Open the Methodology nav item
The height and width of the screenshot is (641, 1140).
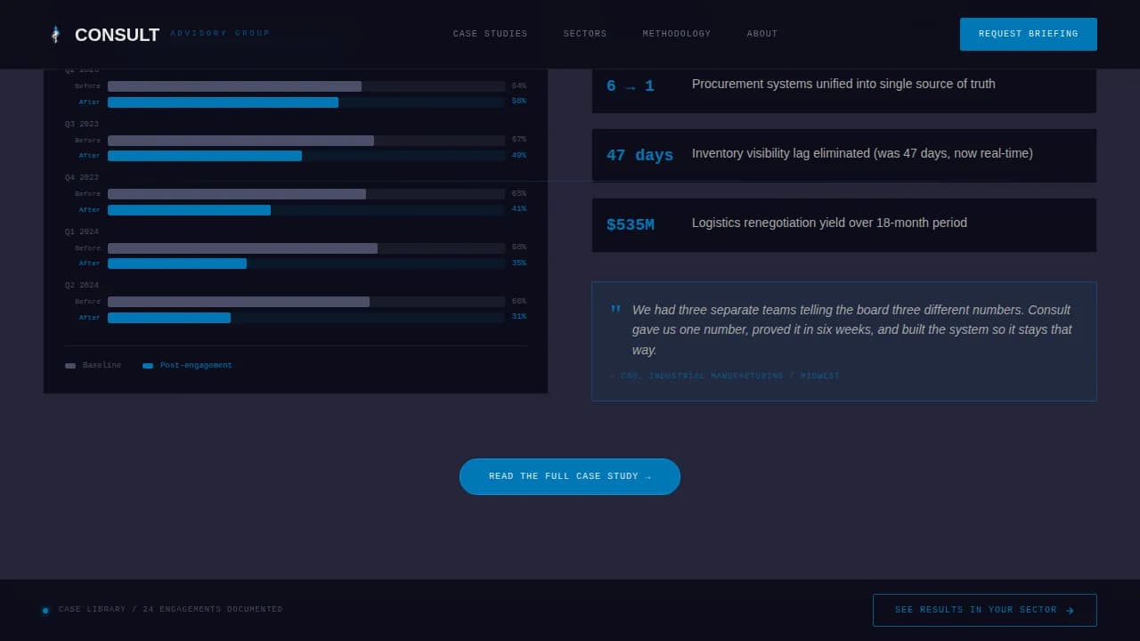(677, 34)
